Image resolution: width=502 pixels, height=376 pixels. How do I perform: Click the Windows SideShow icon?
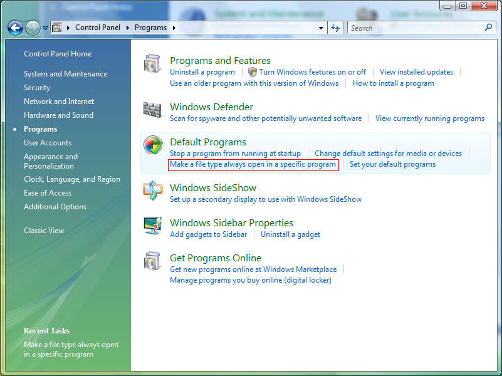[153, 191]
